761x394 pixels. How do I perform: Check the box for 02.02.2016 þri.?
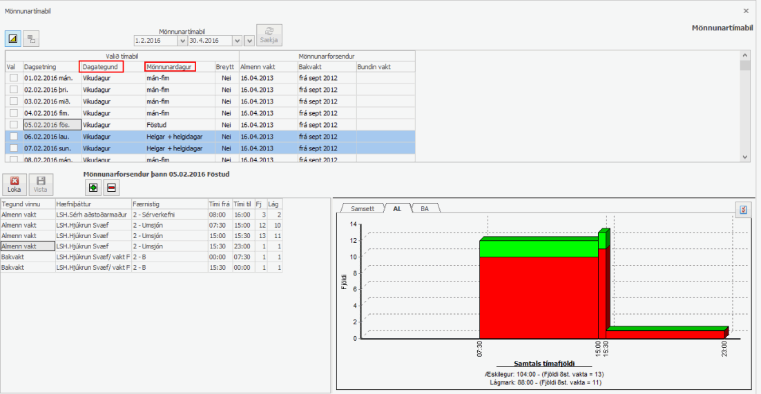[14, 89]
